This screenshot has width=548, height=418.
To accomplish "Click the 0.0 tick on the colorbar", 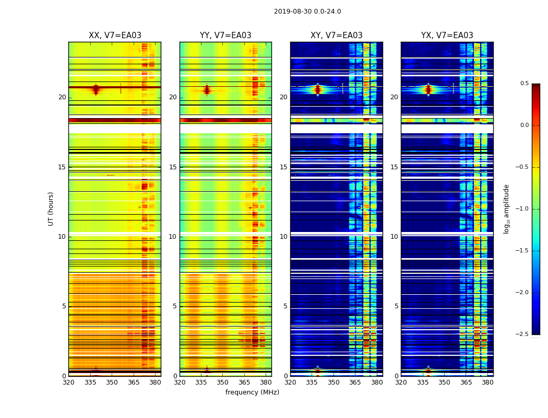I will click(524, 125).
